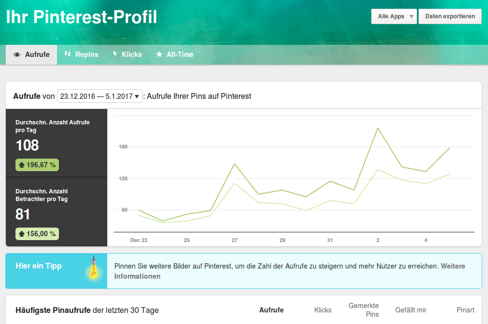Sort table by Gemerkte Pins column

[363, 310]
